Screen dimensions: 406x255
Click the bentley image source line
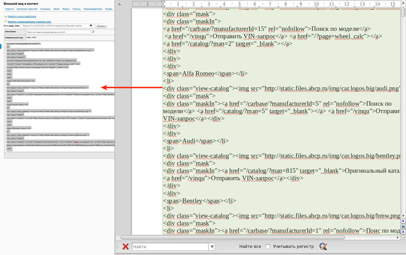(x=282, y=156)
